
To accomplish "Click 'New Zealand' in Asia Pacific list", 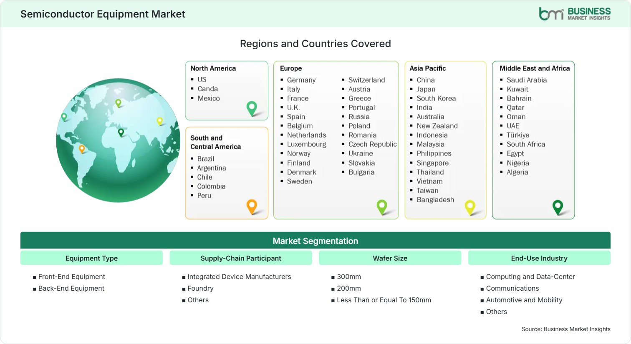I will pyautogui.click(x=437, y=126).
